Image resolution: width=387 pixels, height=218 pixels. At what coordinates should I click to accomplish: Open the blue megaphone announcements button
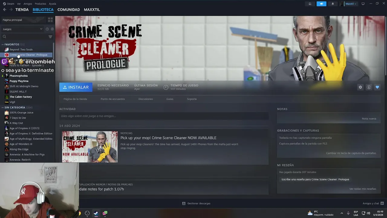pos(321,4)
